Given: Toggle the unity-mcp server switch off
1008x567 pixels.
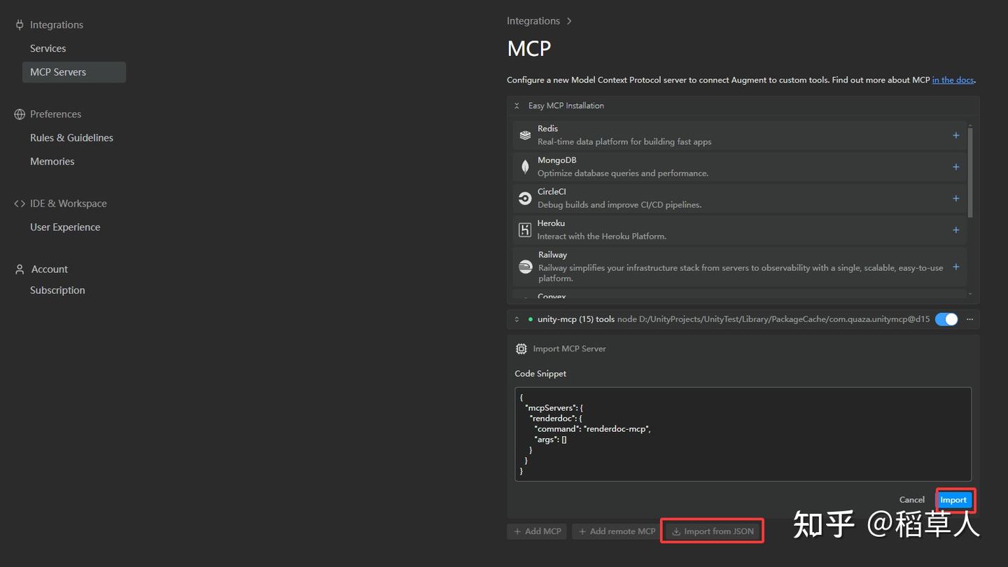Looking at the screenshot, I should pyautogui.click(x=946, y=319).
